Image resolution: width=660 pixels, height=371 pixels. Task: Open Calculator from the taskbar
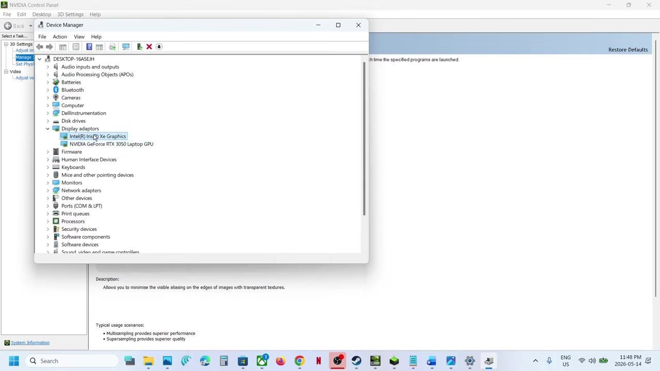[224, 361]
